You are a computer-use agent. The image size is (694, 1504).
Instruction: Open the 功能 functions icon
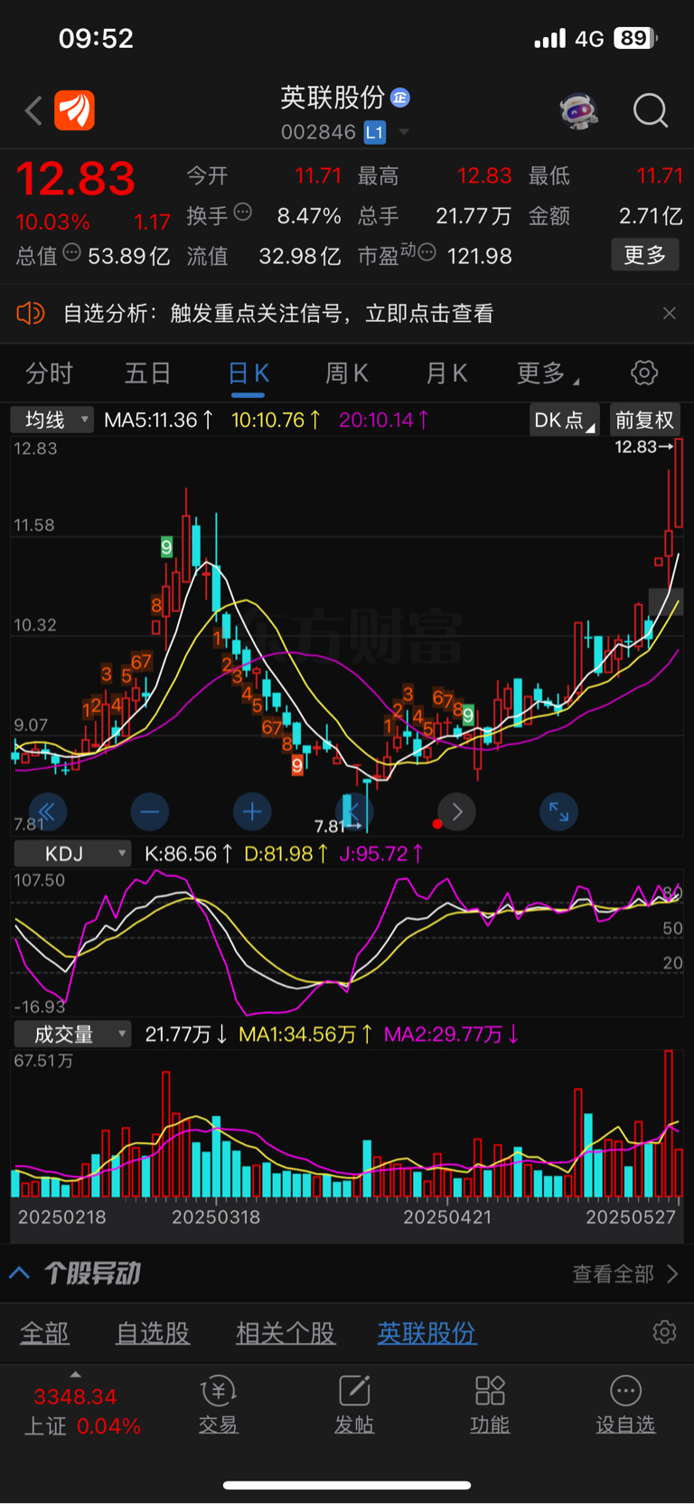tap(490, 1405)
